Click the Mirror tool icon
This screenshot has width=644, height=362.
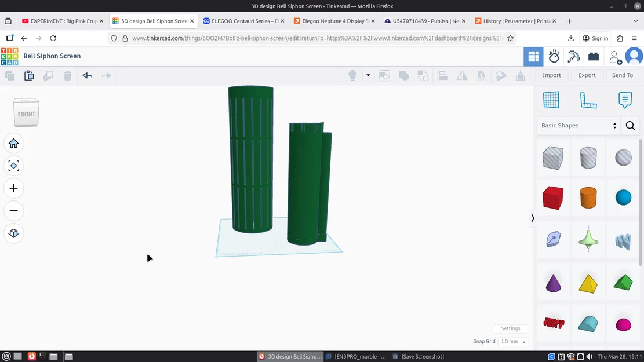[461, 75]
